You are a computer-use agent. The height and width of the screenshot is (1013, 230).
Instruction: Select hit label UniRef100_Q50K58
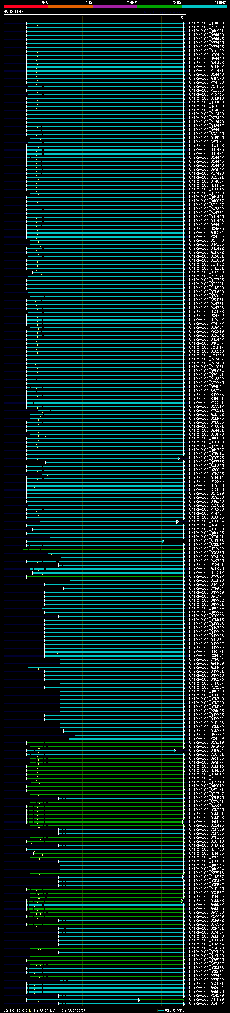[206, 557]
